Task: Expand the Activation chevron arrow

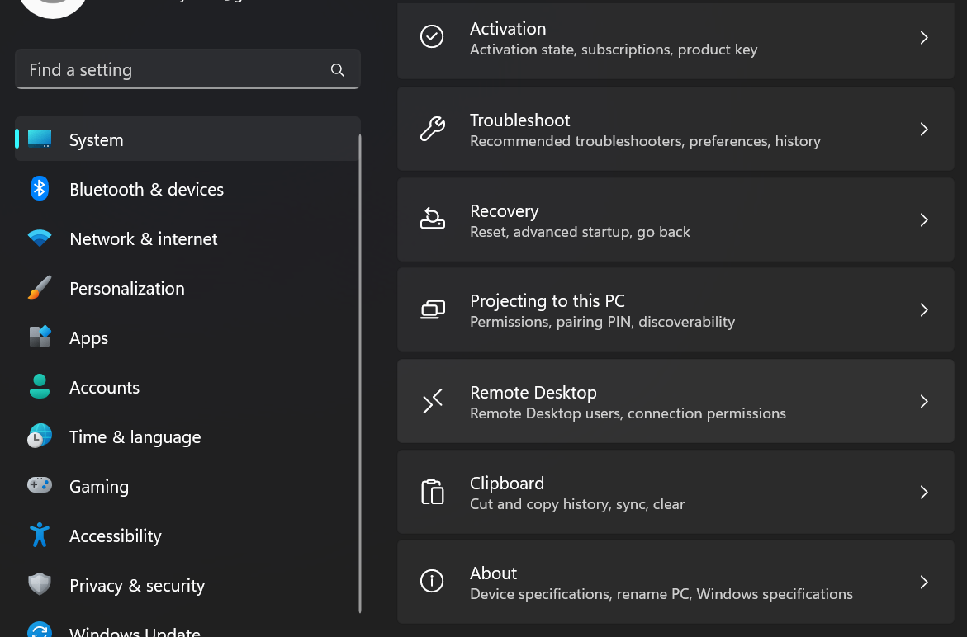Action: [924, 38]
